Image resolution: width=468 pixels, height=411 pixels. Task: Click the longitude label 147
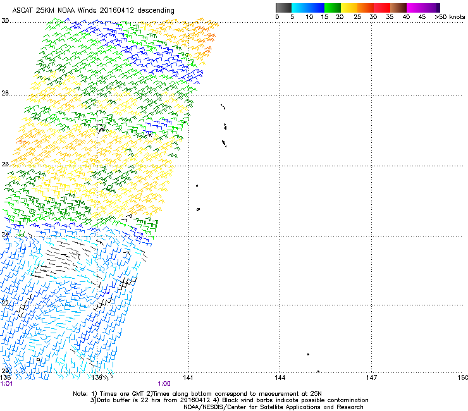(371, 377)
